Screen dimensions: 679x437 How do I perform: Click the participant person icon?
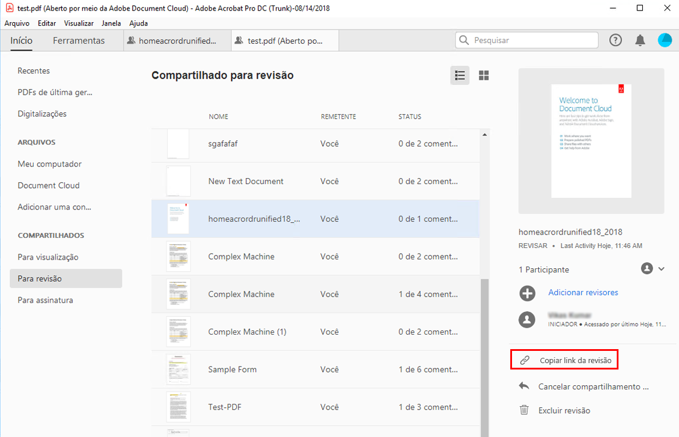tap(647, 268)
